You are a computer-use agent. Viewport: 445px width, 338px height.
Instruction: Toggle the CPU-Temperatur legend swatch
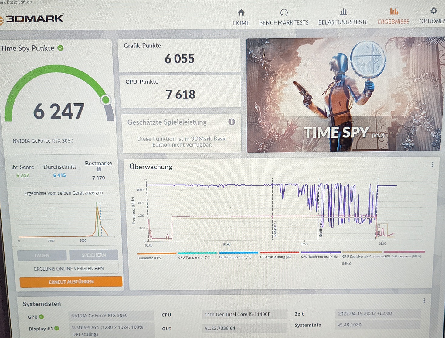(x=198, y=253)
